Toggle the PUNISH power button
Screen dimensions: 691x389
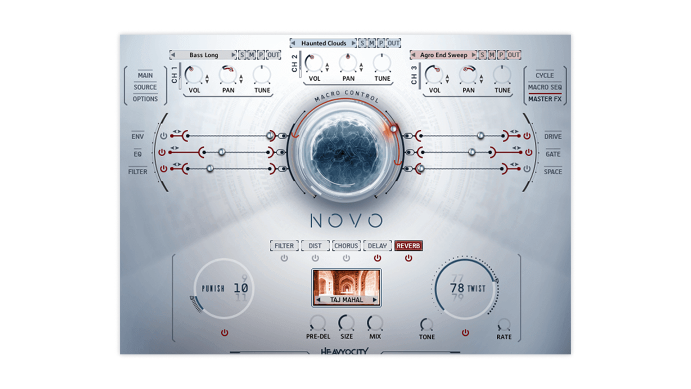pos(225,332)
